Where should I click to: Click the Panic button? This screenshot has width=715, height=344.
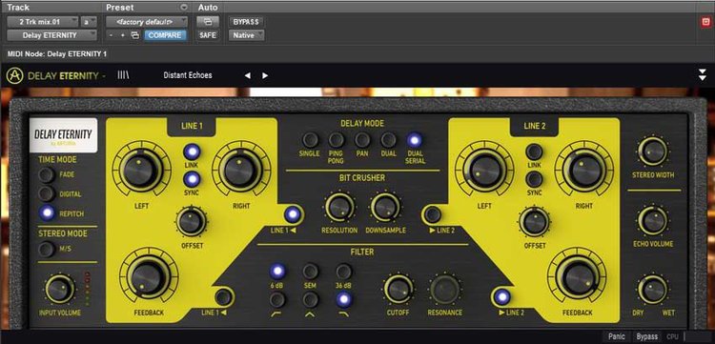coord(617,336)
